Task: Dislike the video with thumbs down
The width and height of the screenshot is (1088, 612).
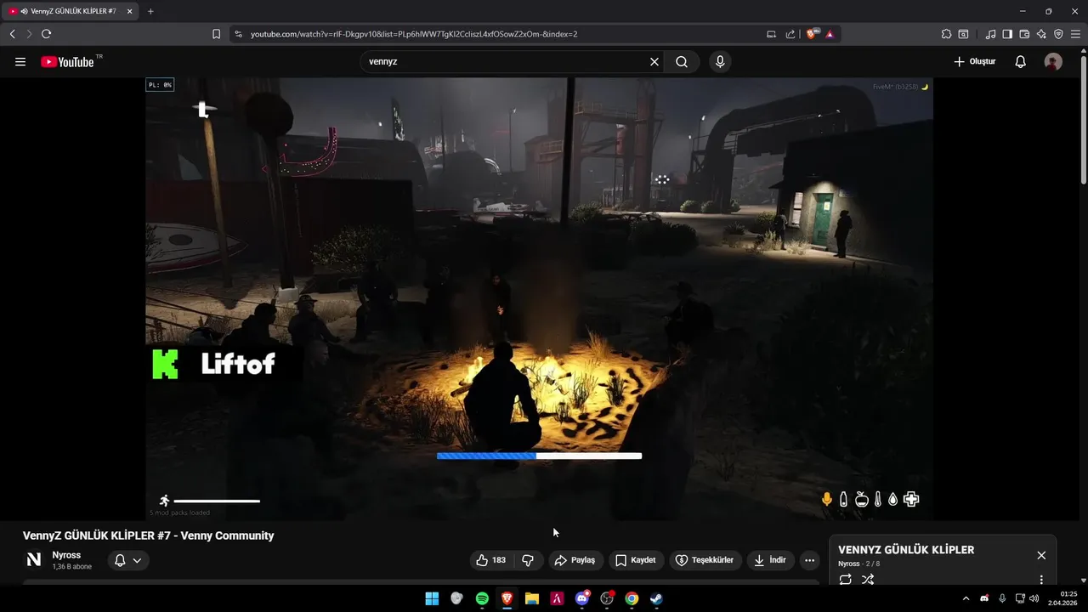Action: pyautogui.click(x=528, y=560)
